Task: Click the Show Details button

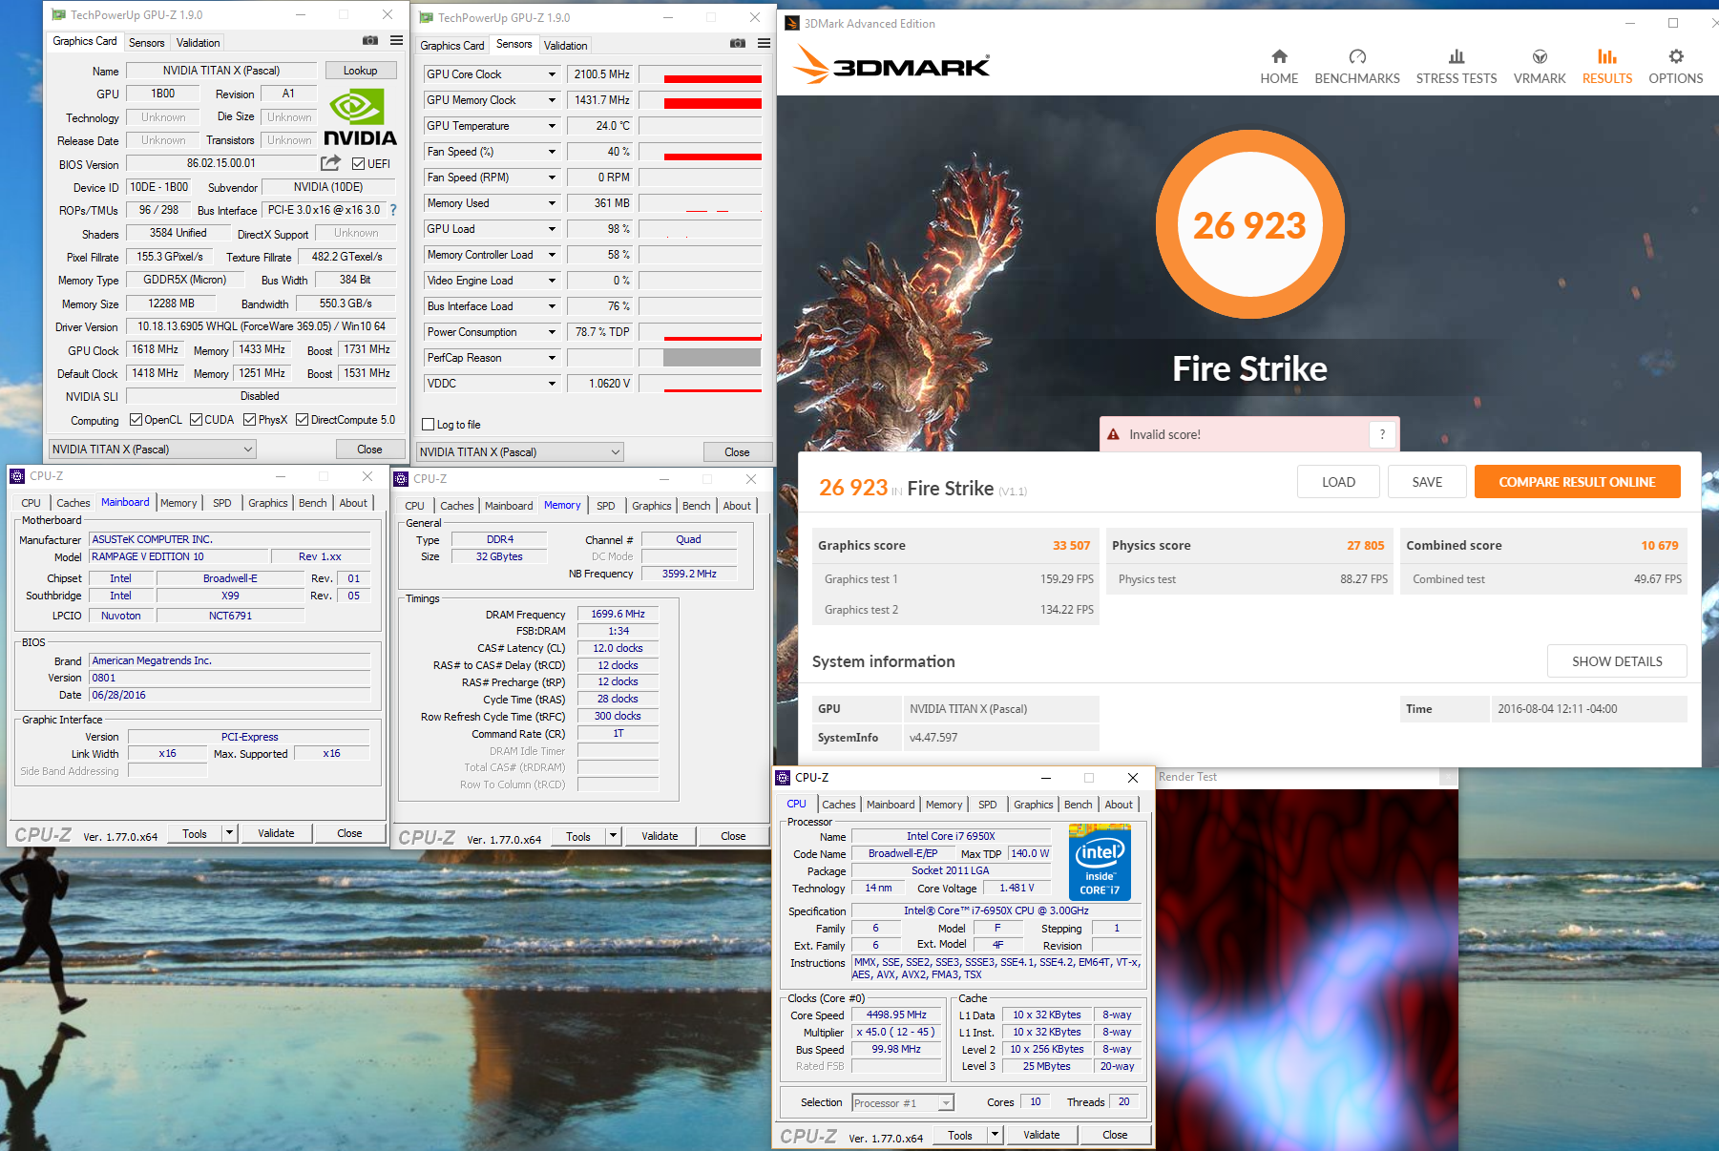Action: (1616, 661)
